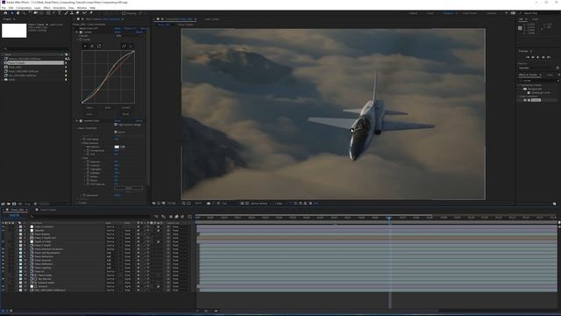Open the Animation menu

60,8
